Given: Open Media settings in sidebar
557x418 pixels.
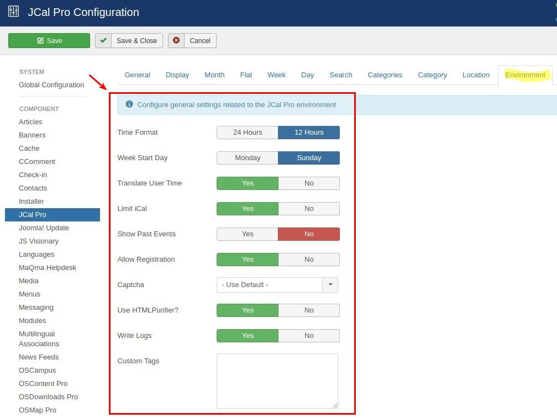Looking at the screenshot, I should [x=28, y=281].
